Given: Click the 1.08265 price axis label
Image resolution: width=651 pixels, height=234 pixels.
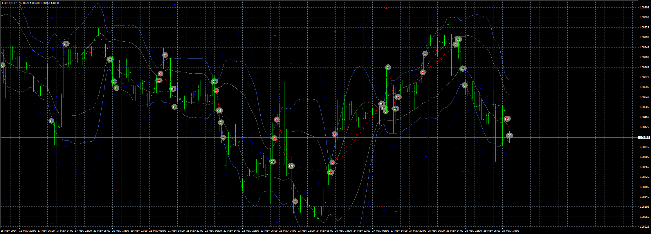Looking at the screenshot, I should [x=644, y=167].
